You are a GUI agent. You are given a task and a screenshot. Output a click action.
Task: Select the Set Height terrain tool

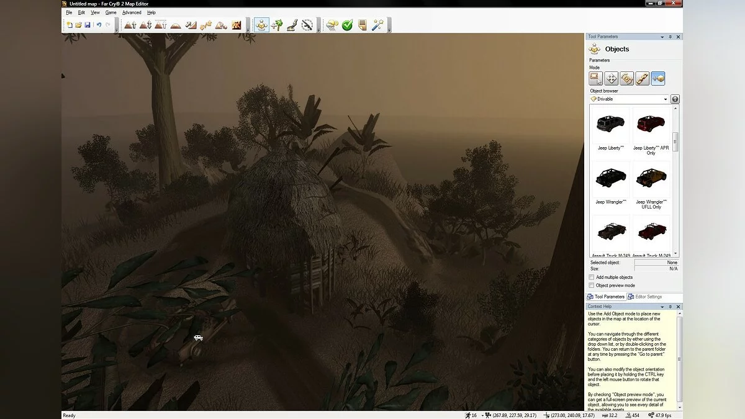pos(160,25)
